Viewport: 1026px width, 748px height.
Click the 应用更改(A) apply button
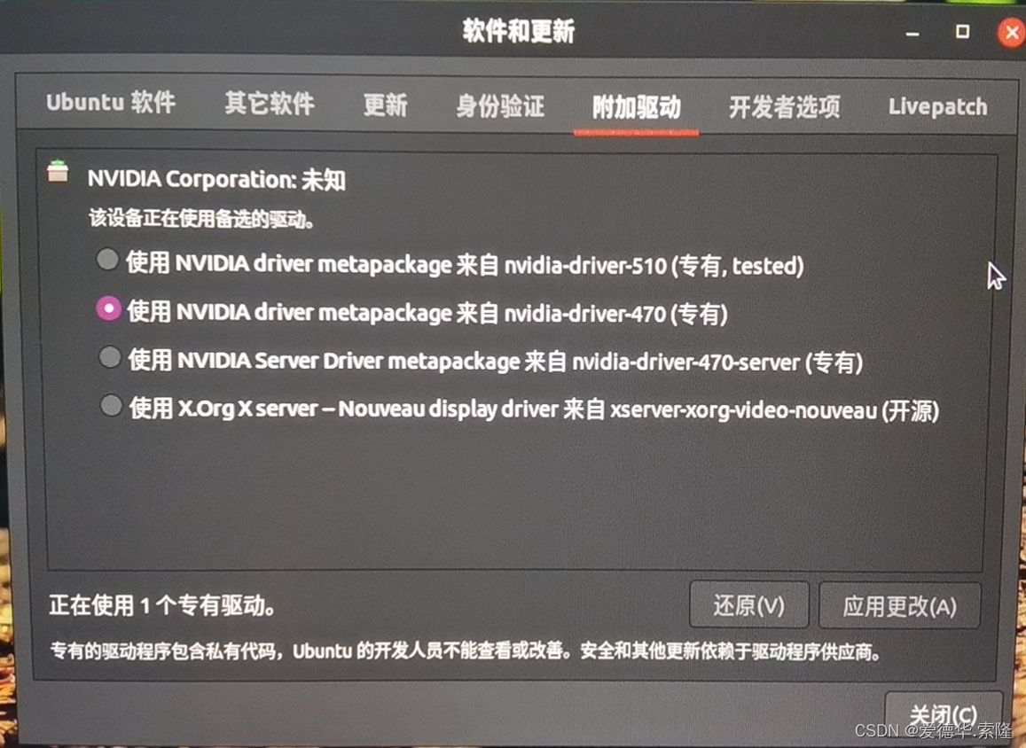(x=900, y=606)
